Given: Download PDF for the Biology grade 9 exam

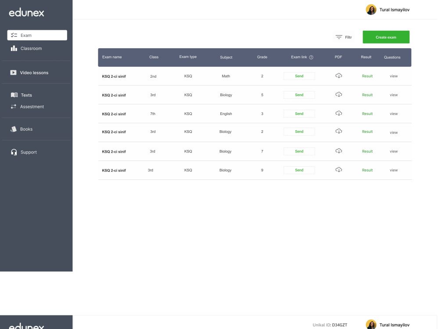Looking at the screenshot, I should tap(339, 170).
